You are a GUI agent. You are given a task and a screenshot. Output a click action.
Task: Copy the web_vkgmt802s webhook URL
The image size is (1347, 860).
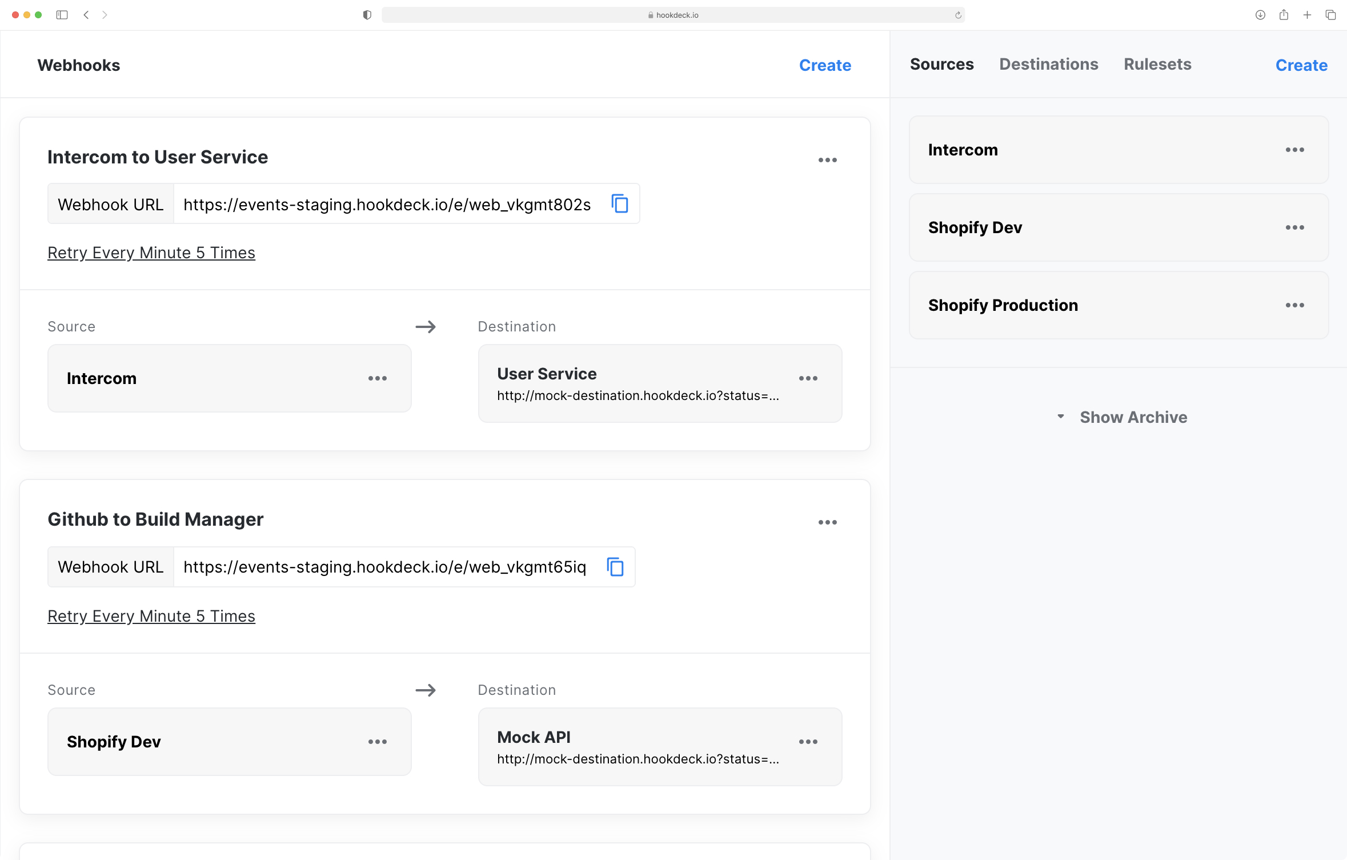pyautogui.click(x=620, y=204)
